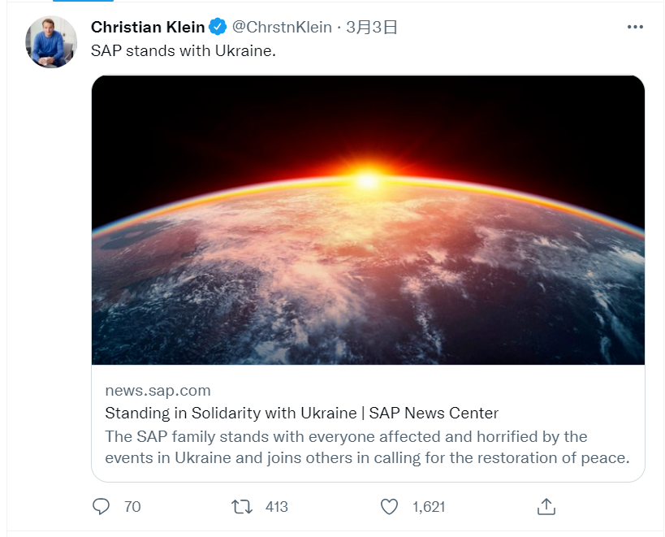Open 'Standing in Solidarity with Ukraine' headline

click(x=301, y=413)
